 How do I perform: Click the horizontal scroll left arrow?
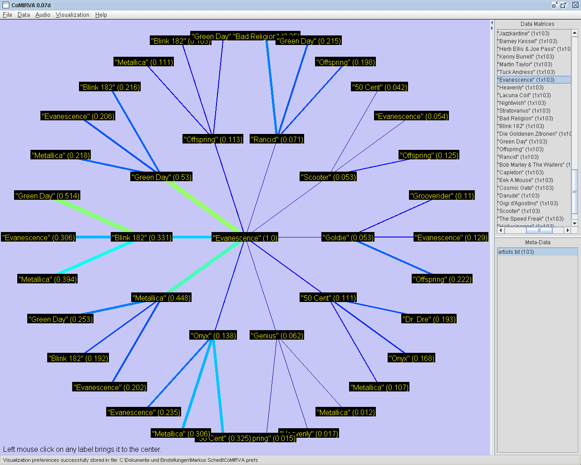(x=500, y=230)
